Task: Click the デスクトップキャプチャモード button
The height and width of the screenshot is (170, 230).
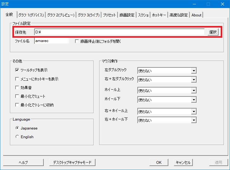Action: click(x=72, y=162)
